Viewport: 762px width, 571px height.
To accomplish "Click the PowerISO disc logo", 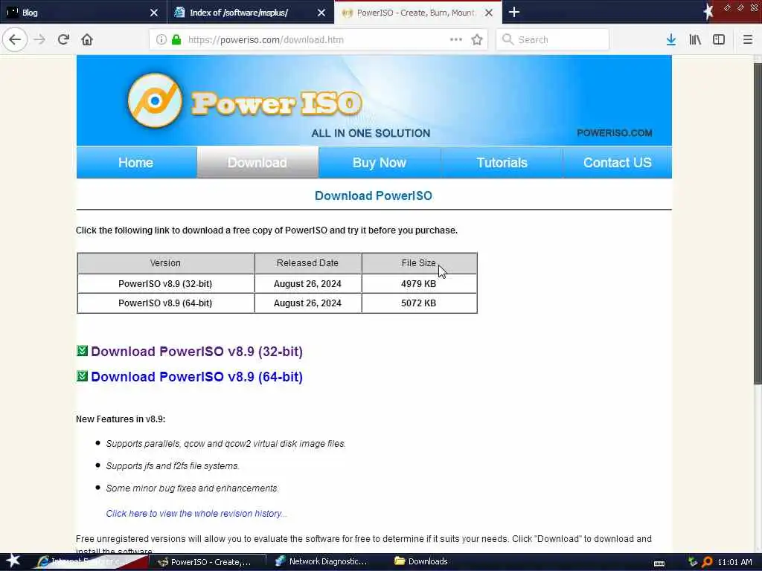I will [x=155, y=100].
